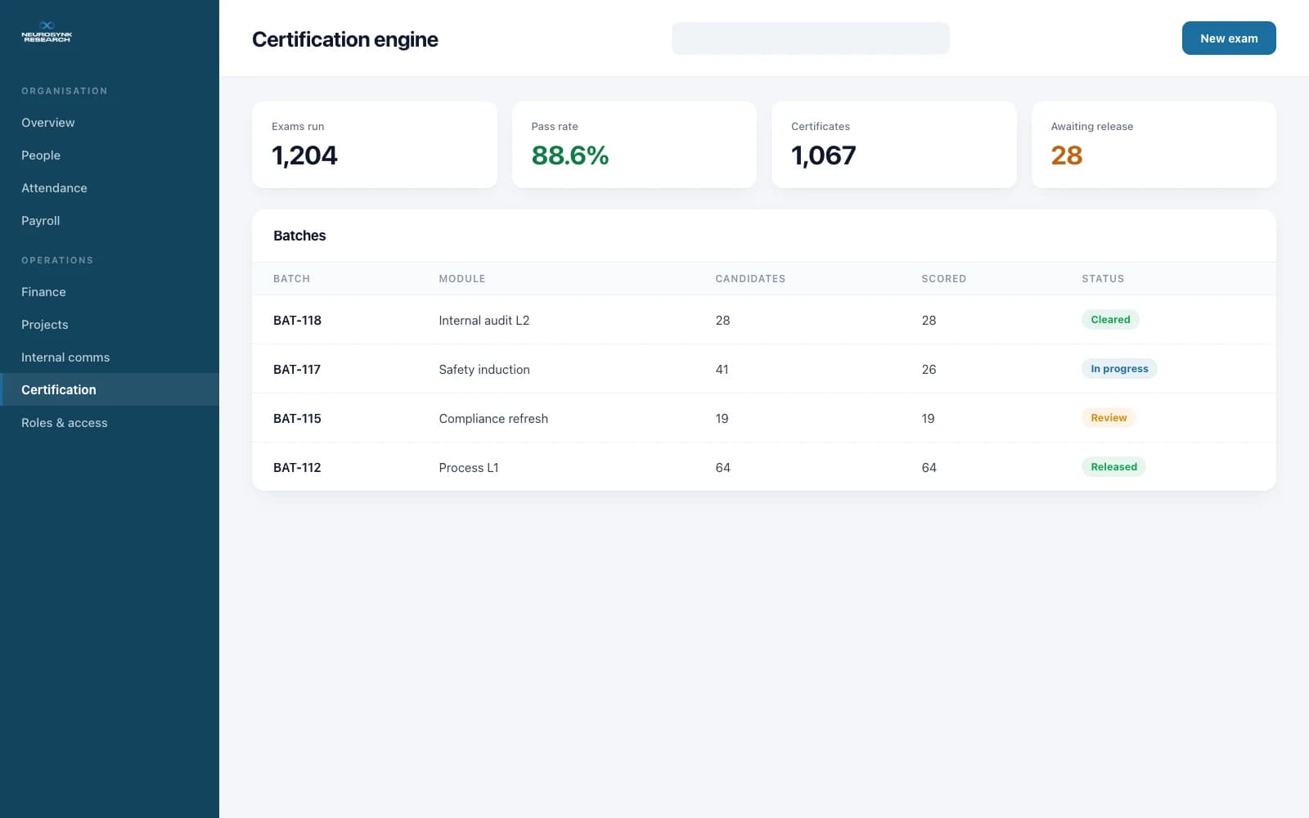
Task: Click candidates value 64 for BAT-112
Action: pyautogui.click(x=722, y=467)
